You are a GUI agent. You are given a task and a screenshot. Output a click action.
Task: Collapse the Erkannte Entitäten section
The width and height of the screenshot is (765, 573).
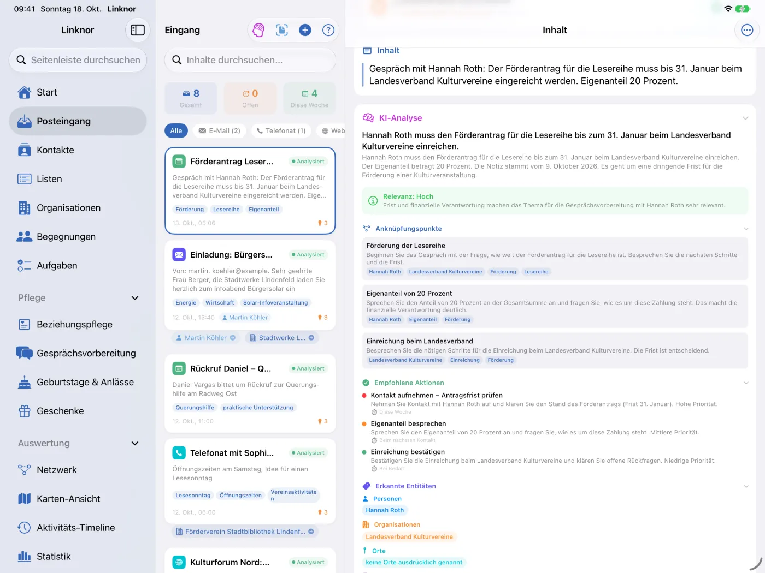tap(746, 486)
